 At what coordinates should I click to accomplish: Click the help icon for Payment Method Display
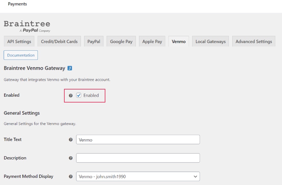71,177
